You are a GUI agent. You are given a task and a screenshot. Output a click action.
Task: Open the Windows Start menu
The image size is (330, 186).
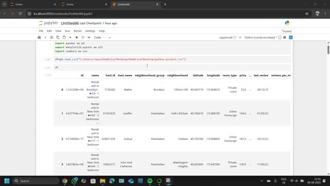pos(7,181)
